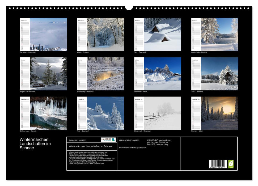
Task: Open the November foggy fence photo
Action: coord(163,113)
